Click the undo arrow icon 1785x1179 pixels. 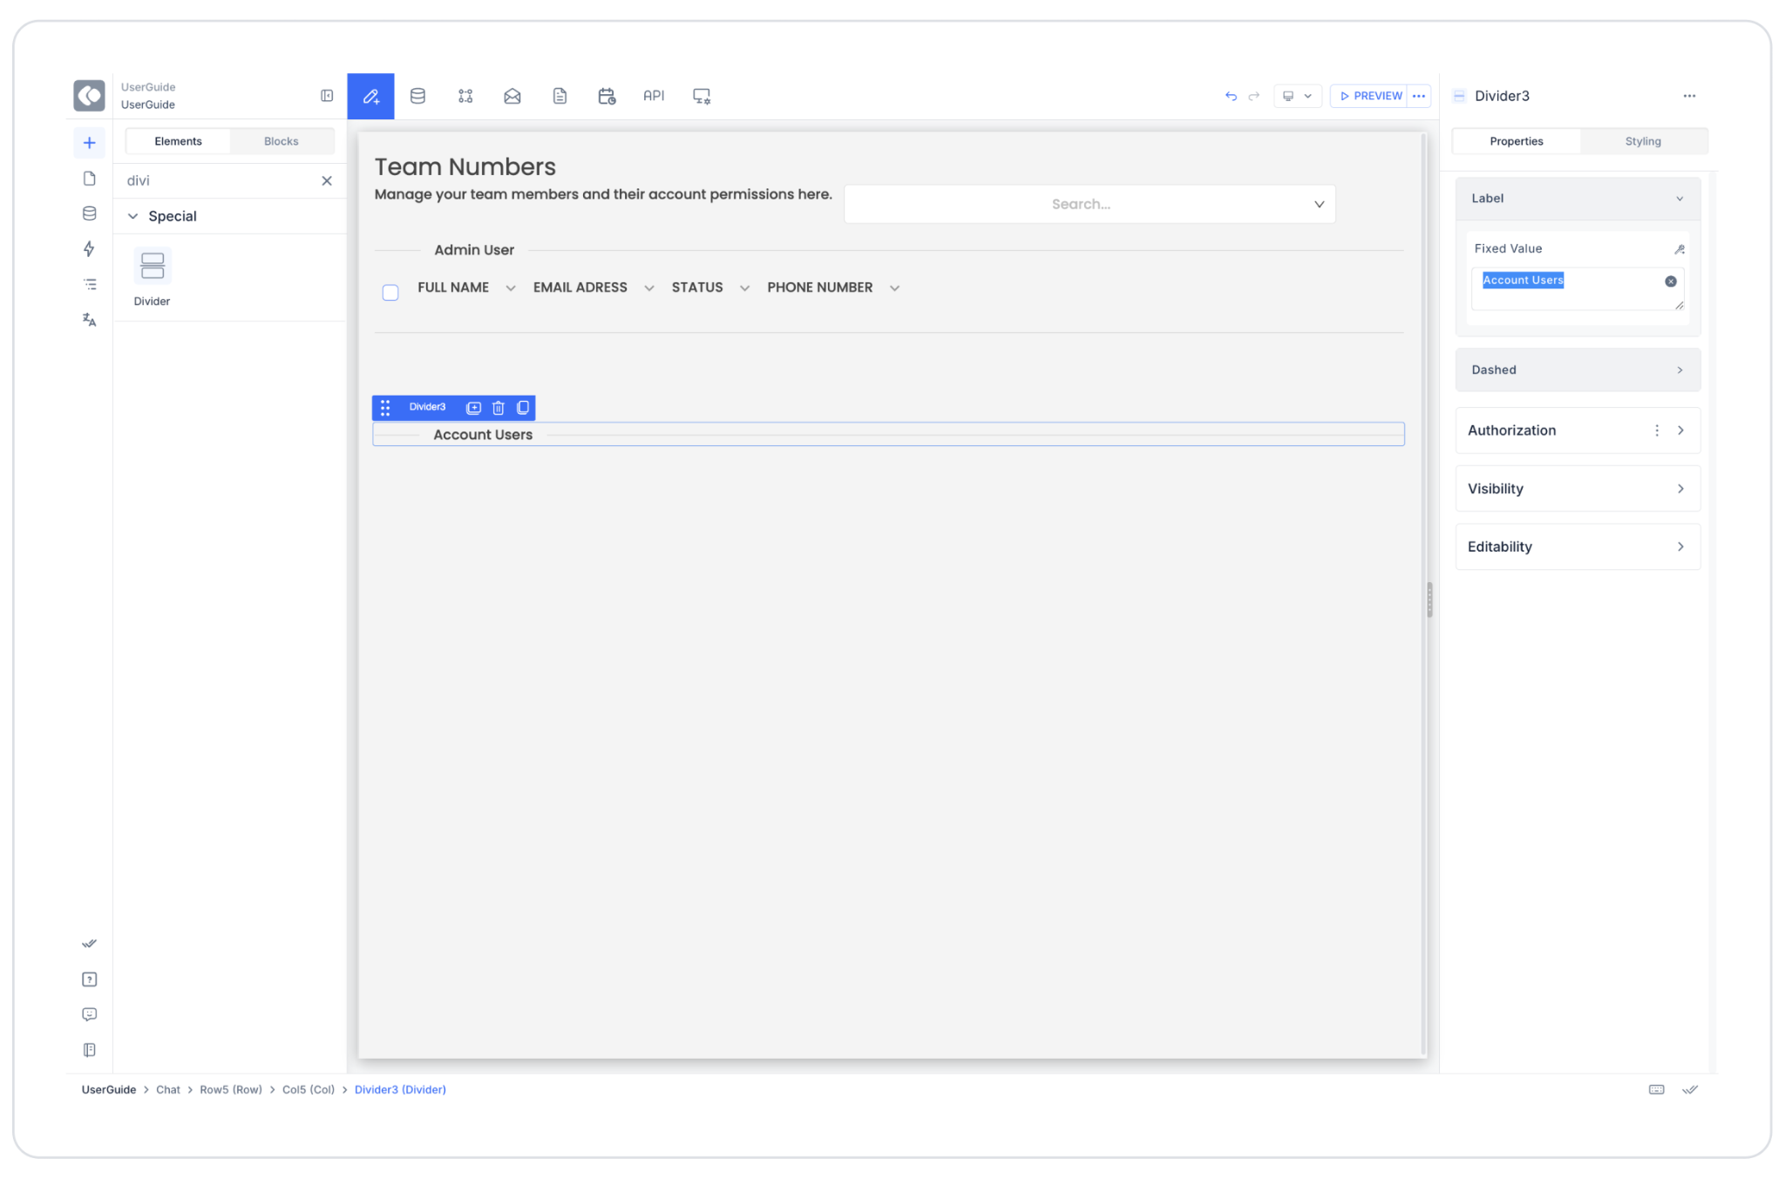click(1231, 96)
